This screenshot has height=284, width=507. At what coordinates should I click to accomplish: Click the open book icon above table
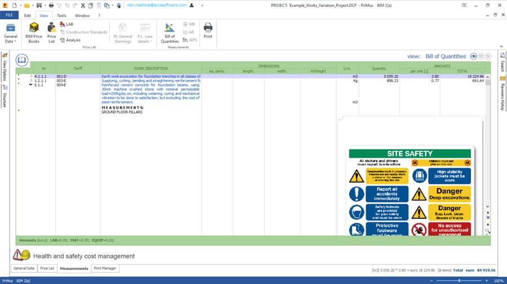[x=21, y=60]
